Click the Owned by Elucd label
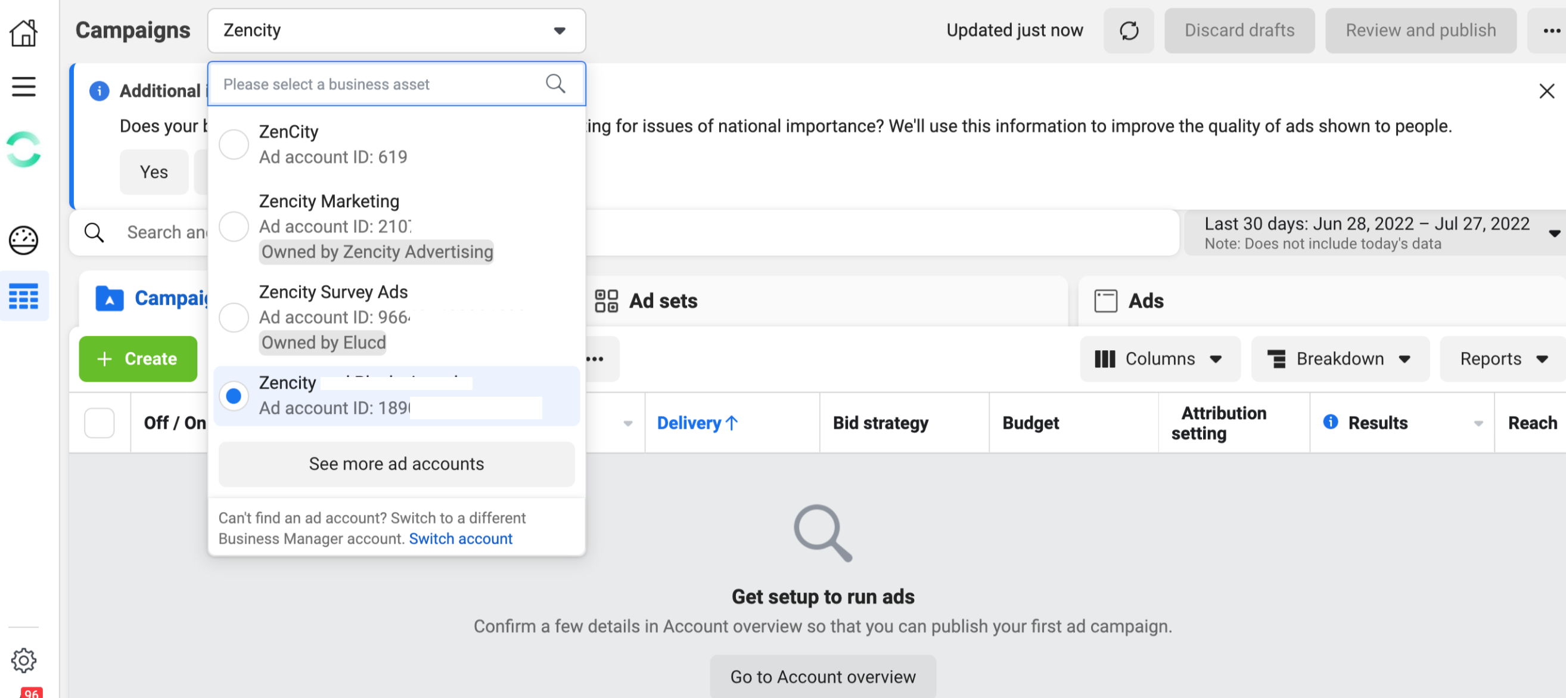 323,342
